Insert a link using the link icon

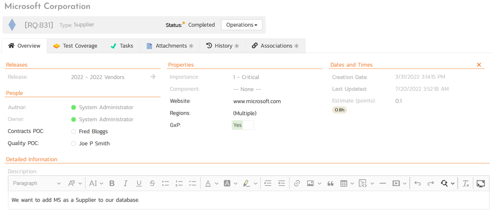click(x=297, y=183)
